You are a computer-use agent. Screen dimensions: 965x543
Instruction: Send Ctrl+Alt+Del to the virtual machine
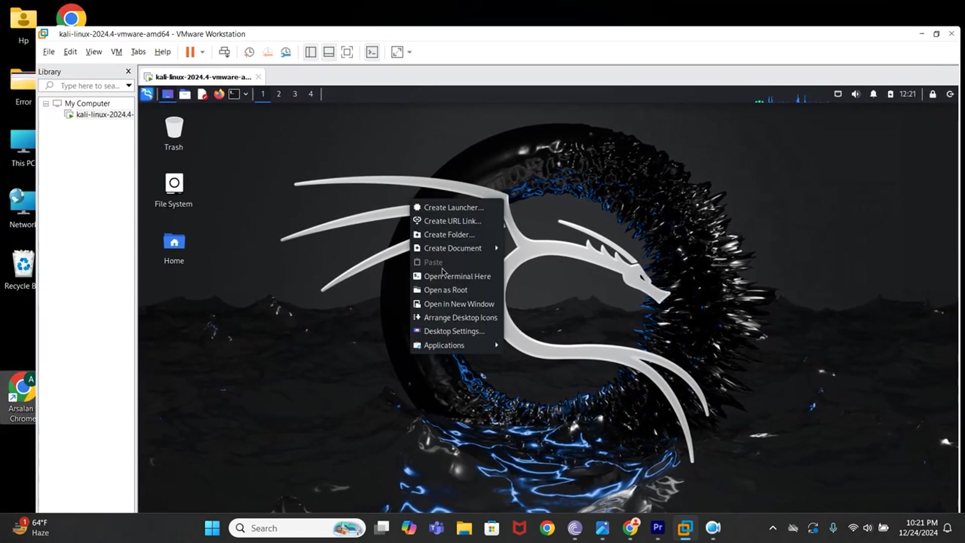224,52
